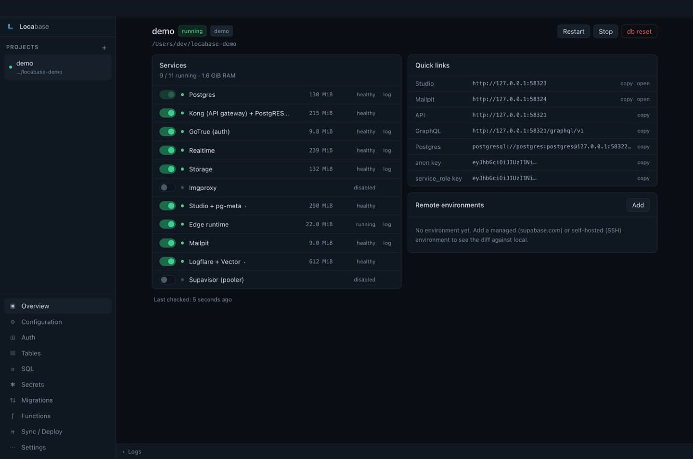This screenshot has height=459, width=693.
Task: Open the Studio quick link
Action: 643,83
